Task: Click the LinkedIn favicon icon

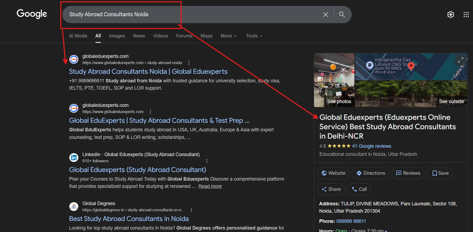Action: (74, 157)
